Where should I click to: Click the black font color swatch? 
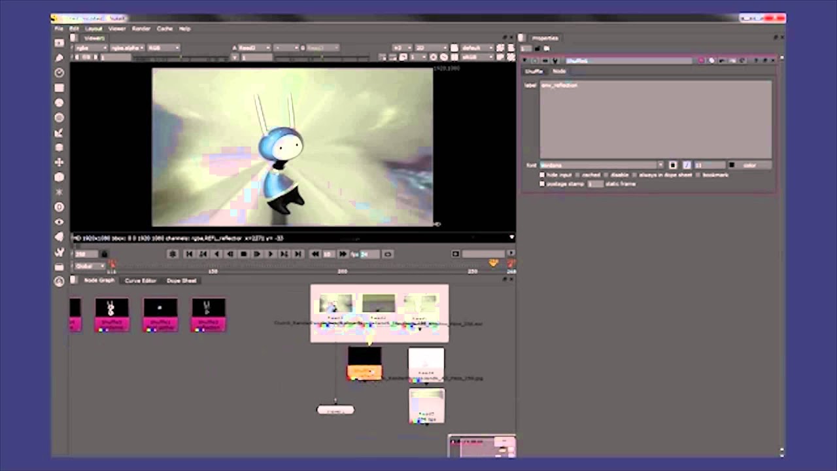(732, 166)
